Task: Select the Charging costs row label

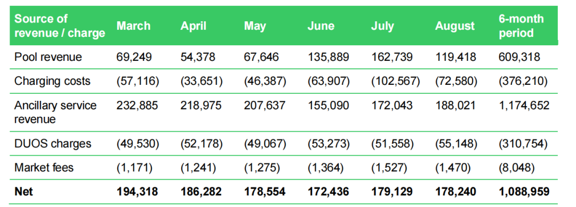Action: (52, 81)
